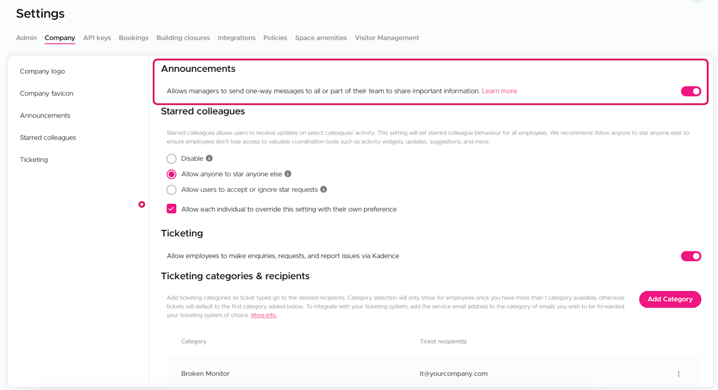Click the Add Category button
The height and width of the screenshot is (390, 718).
coord(670,299)
